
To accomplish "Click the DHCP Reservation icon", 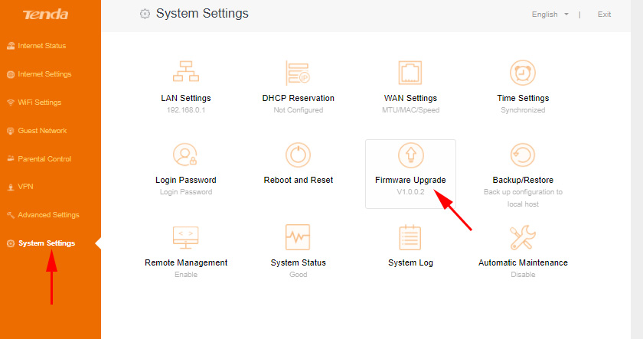I will 298,73.
